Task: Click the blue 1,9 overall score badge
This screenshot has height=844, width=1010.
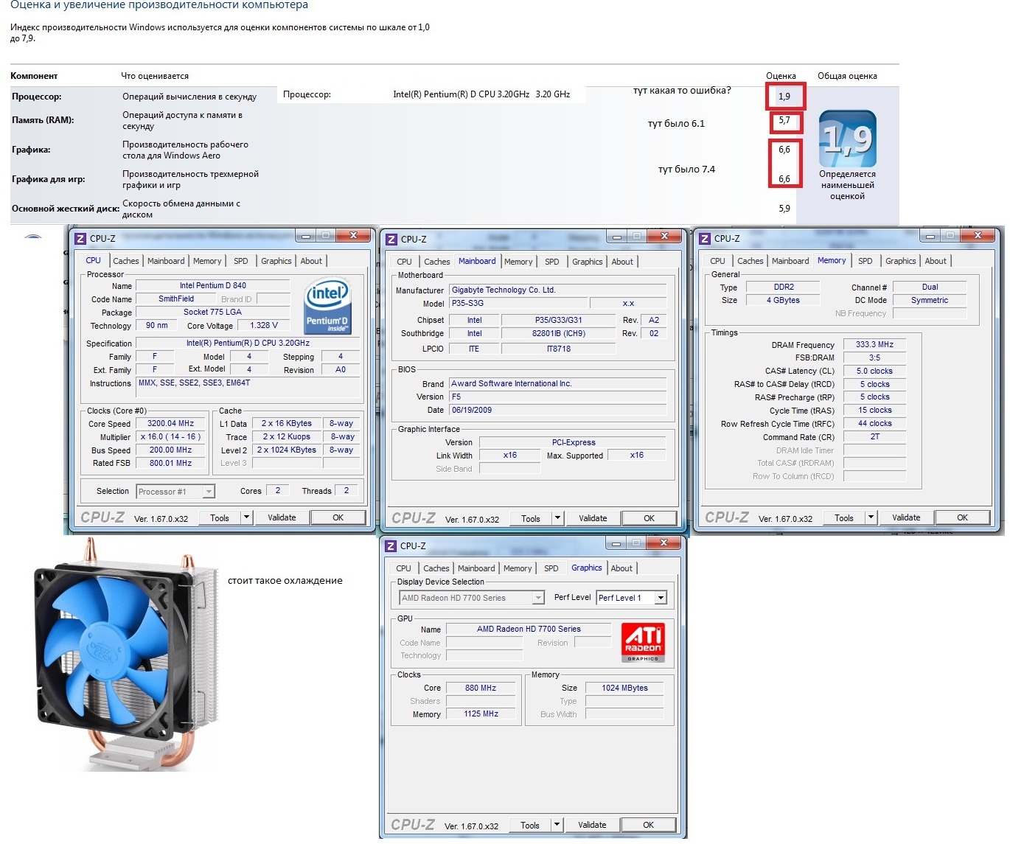Action: click(847, 139)
